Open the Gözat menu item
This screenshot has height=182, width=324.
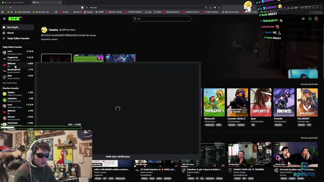pos(18,33)
